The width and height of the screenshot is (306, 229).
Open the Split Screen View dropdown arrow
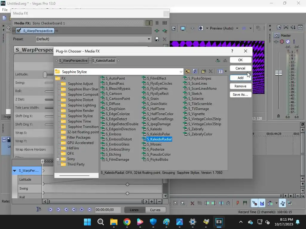(207, 28)
